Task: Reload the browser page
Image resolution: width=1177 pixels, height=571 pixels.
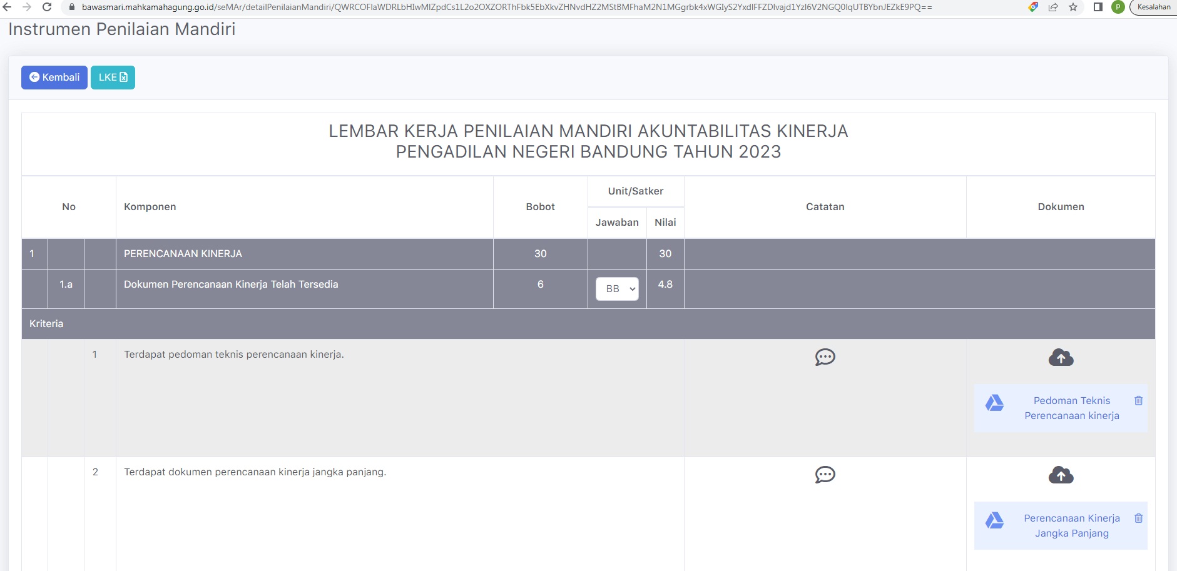Action: point(47,7)
